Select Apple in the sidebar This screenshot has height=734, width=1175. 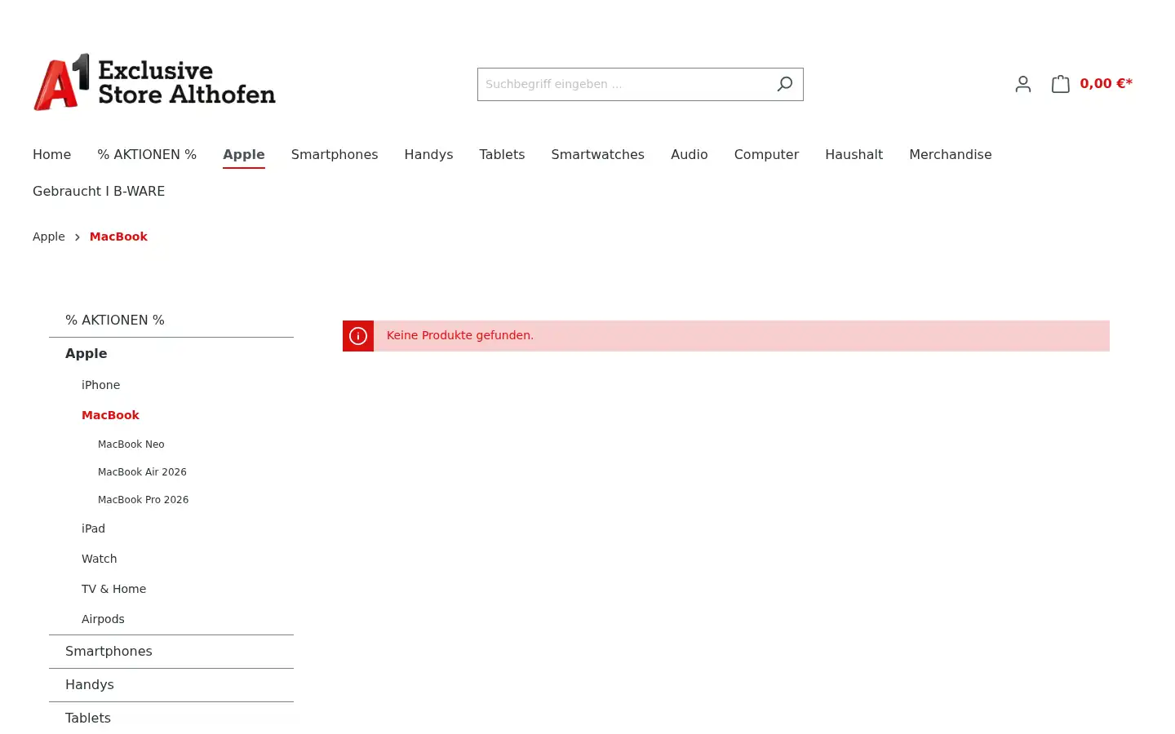[171, 354]
